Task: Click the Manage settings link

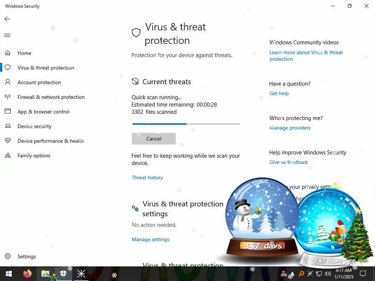Action: click(151, 239)
